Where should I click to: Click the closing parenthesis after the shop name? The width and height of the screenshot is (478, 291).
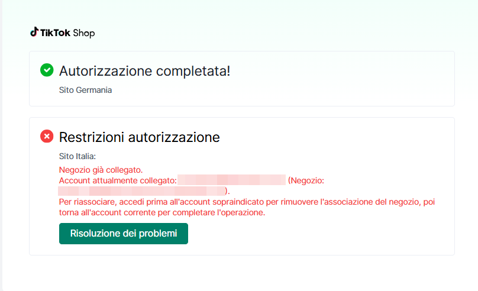tap(228, 191)
